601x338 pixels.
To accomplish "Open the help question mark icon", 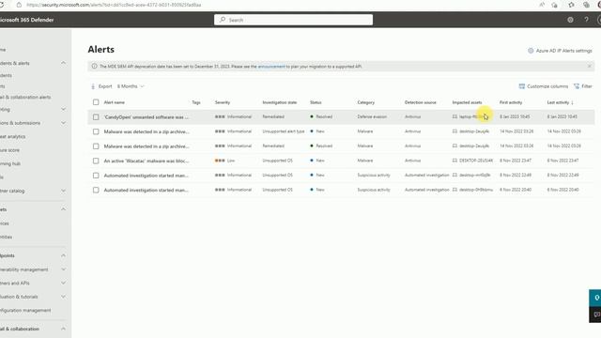I will click(586, 20).
